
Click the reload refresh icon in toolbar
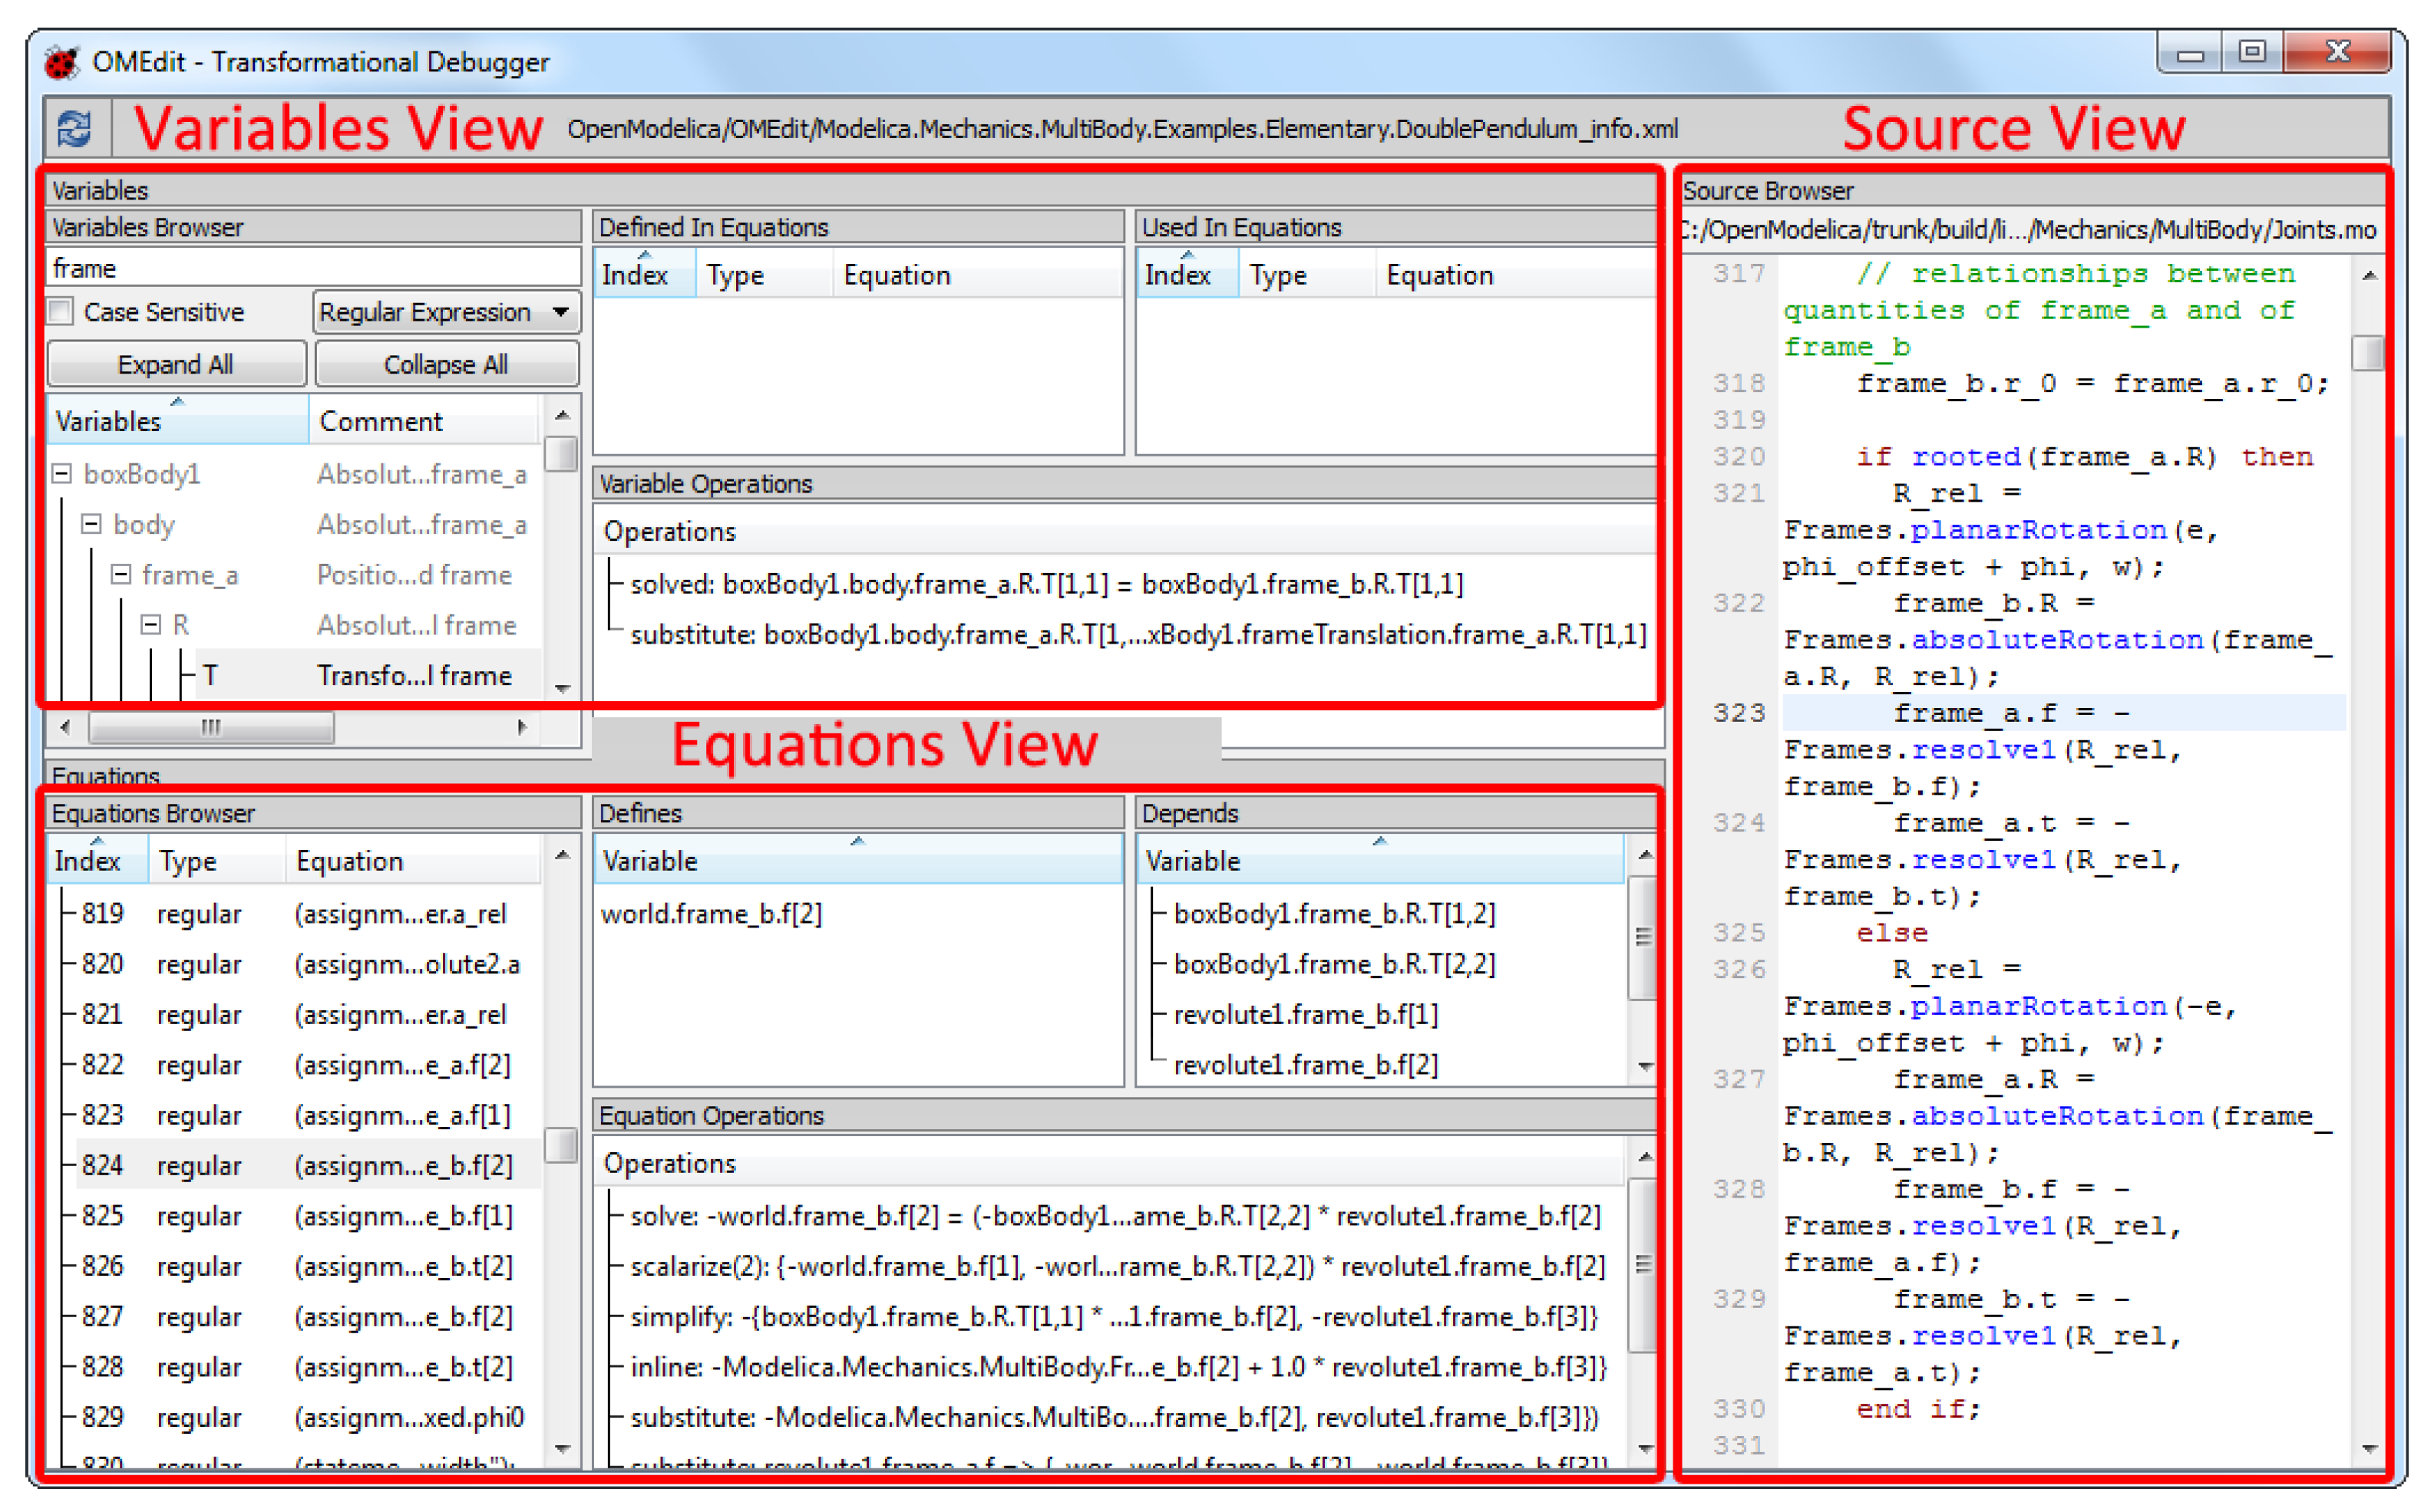point(74,130)
